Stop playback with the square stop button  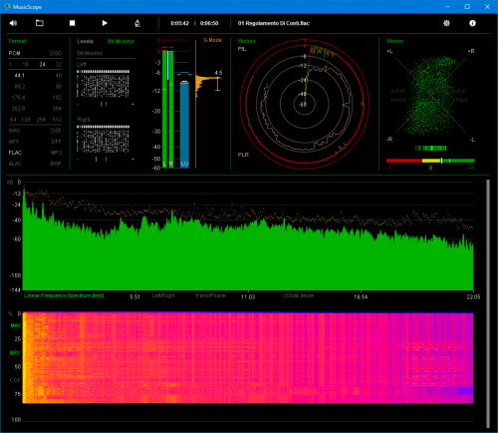72,23
